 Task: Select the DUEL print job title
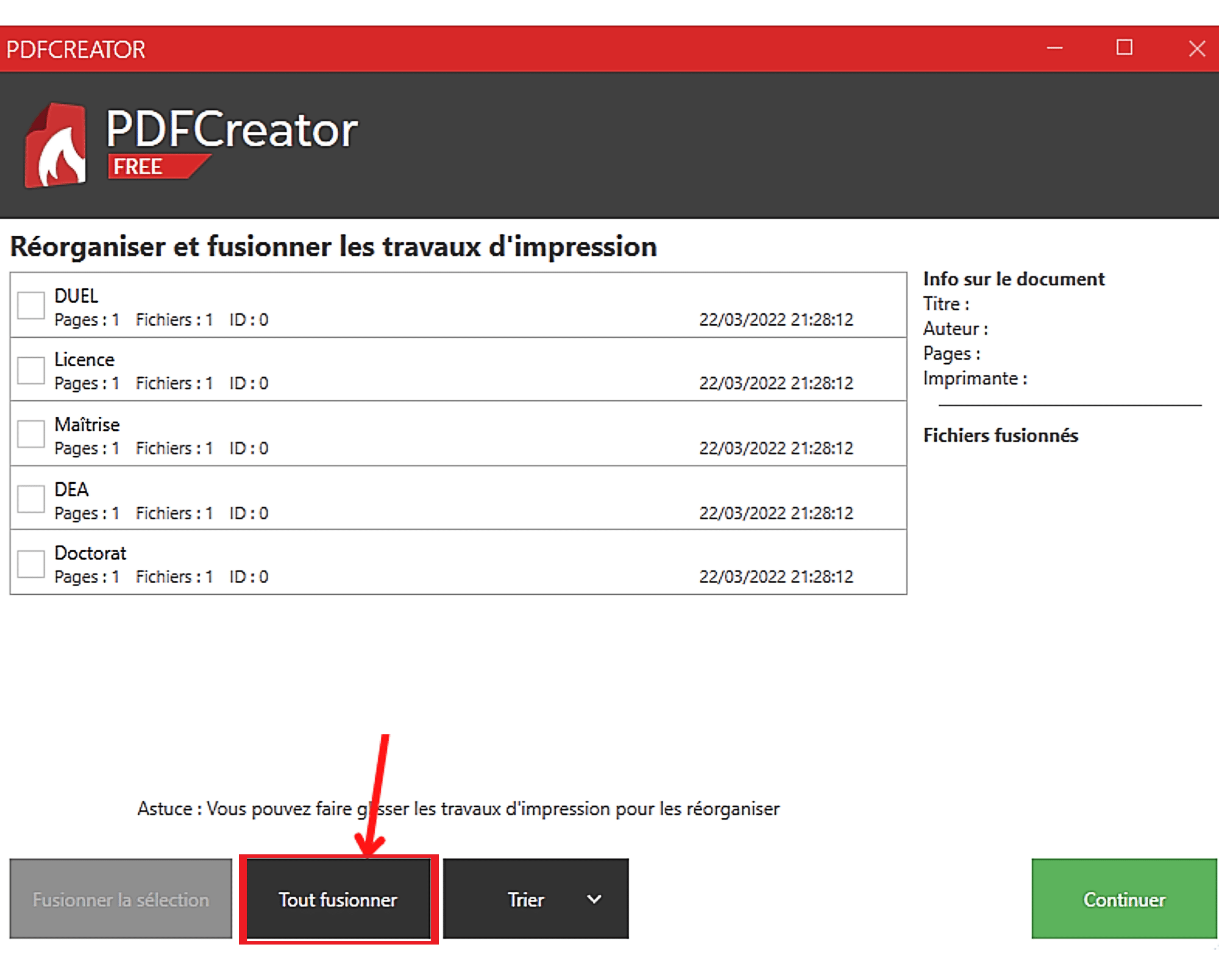tap(76, 296)
